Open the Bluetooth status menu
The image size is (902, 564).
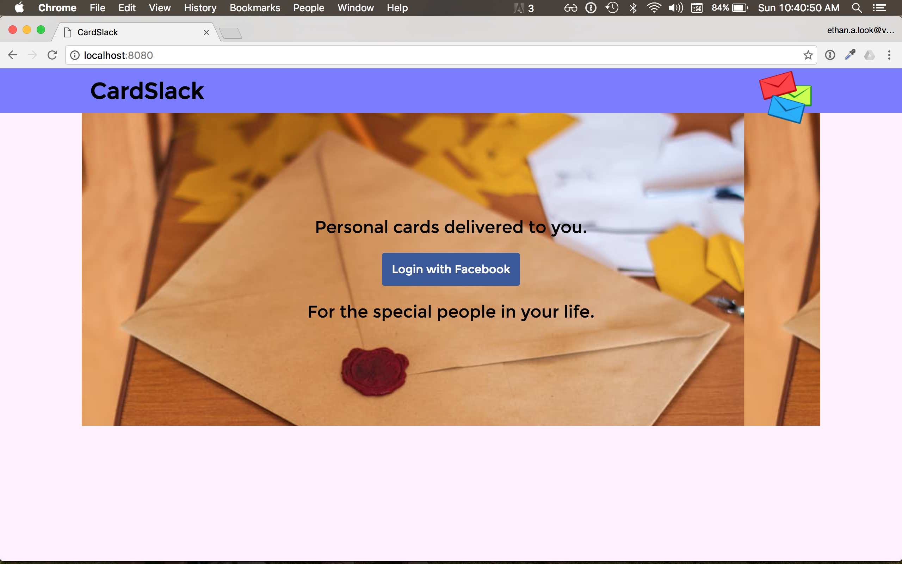(633, 8)
